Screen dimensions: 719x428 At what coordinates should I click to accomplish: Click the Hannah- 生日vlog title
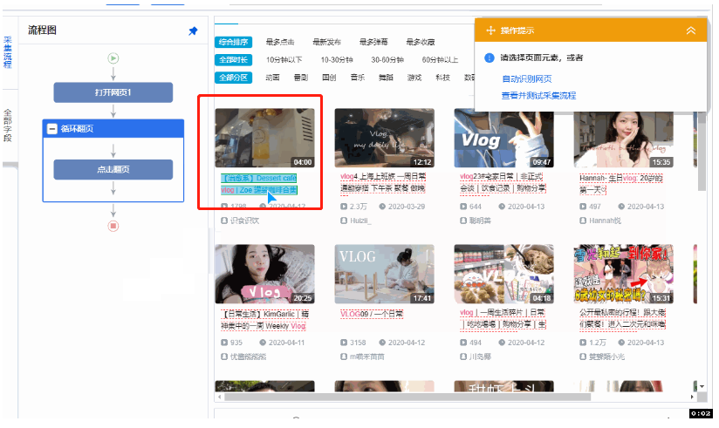point(621,184)
